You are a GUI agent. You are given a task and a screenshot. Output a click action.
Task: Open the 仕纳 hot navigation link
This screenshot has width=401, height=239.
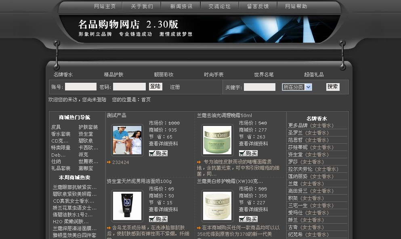click(x=56, y=161)
